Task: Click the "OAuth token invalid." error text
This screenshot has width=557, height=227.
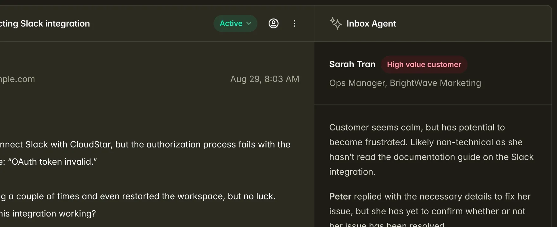Action: pos(53,162)
